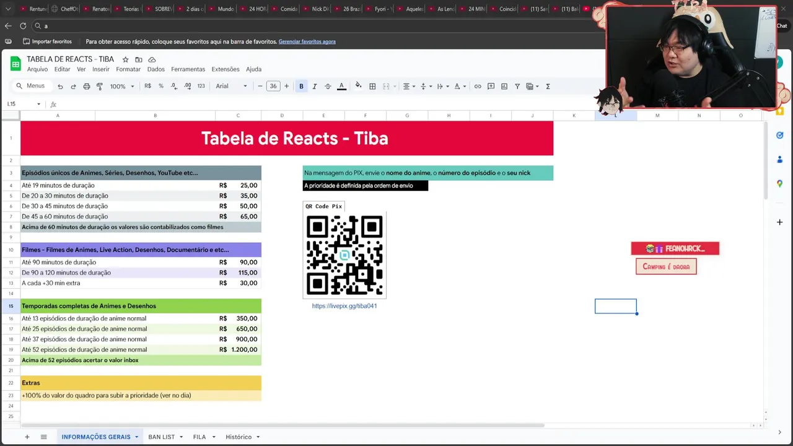Open the Dados menu
This screenshot has width=793, height=446.
click(156, 69)
